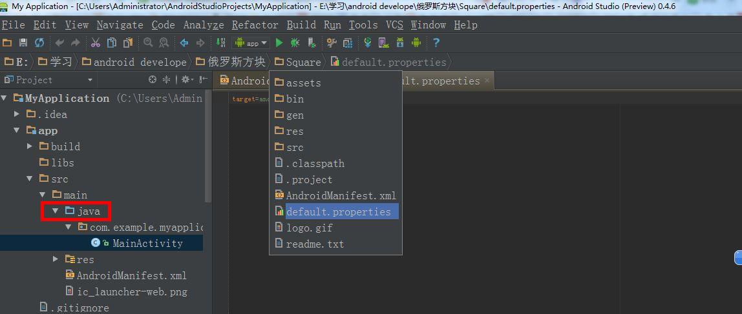This screenshot has width=742, height=314.
Task: Click the Synchronize refresh icon
Action: 39,43
